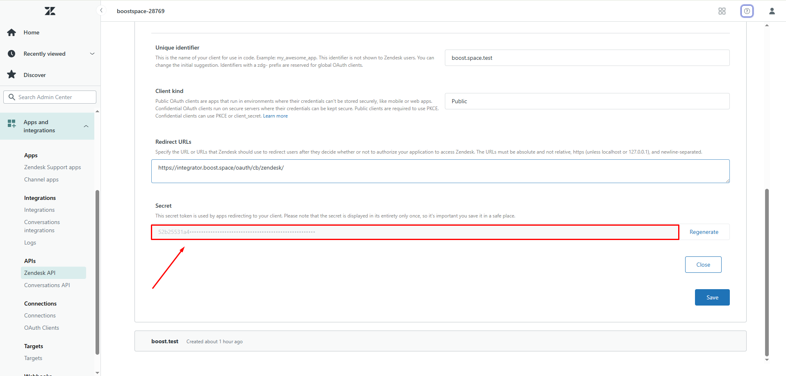Click the Home house icon
Image resolution: width=786 pixels, height=376 pixels.
click(11, 32)
